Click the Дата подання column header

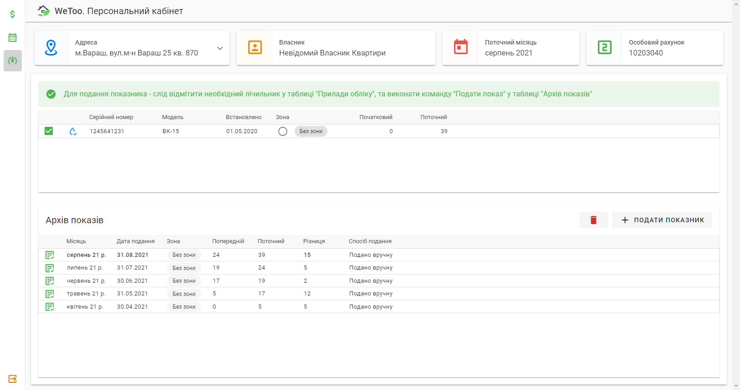click(x=135, y=241)
